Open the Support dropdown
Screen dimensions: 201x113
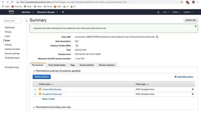188,12
